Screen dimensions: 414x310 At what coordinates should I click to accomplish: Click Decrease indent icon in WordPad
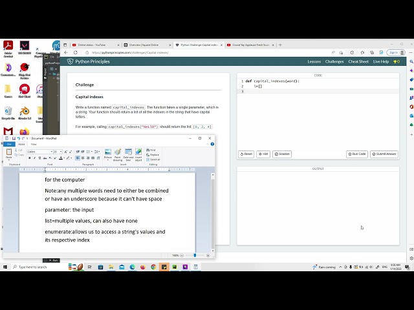[78, 152]
